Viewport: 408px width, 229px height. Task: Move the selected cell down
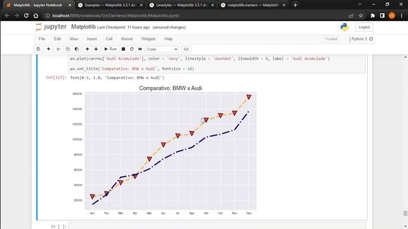pos(96,49)
